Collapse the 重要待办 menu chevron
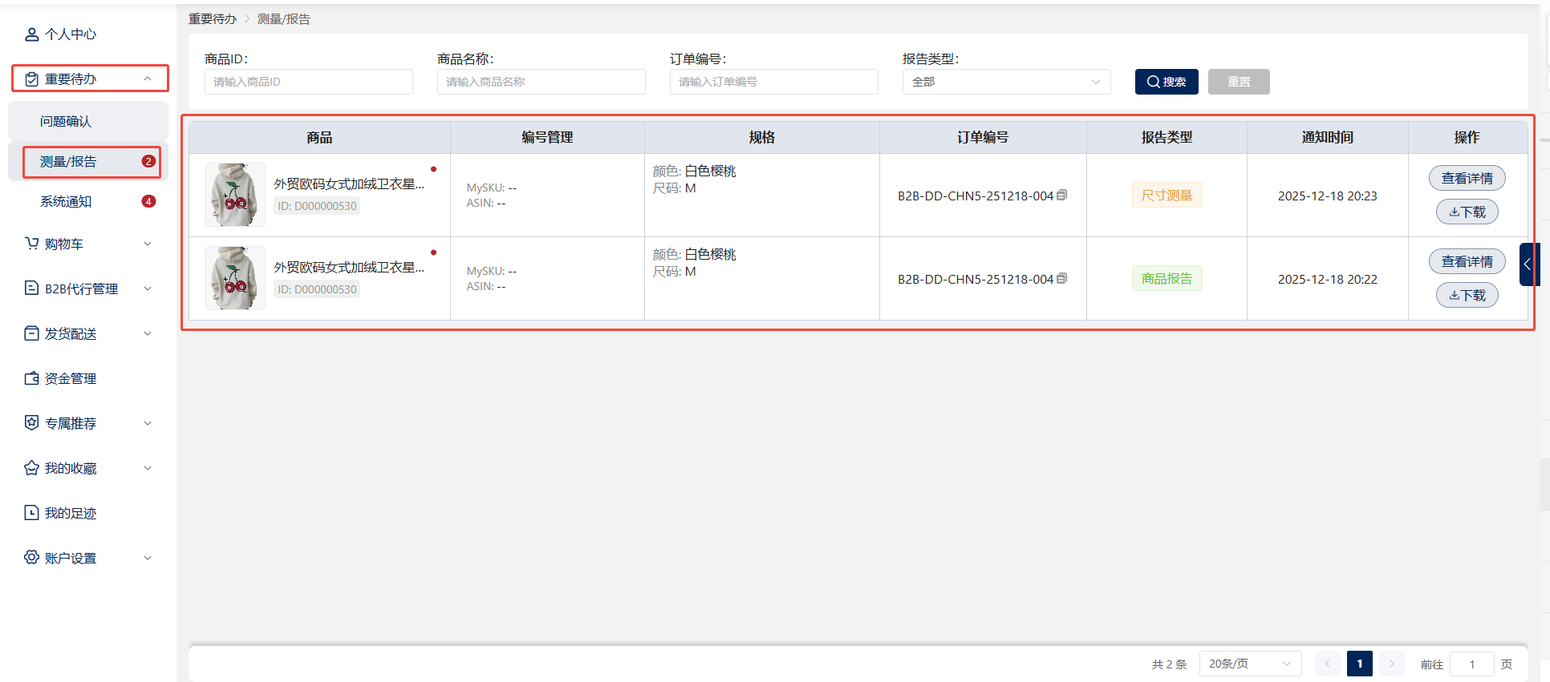 [x=148, y=79]
